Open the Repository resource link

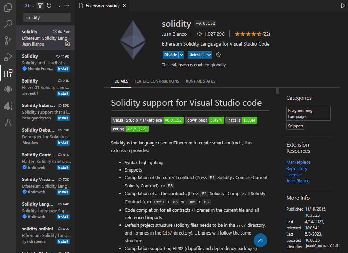tap(297, 168)
